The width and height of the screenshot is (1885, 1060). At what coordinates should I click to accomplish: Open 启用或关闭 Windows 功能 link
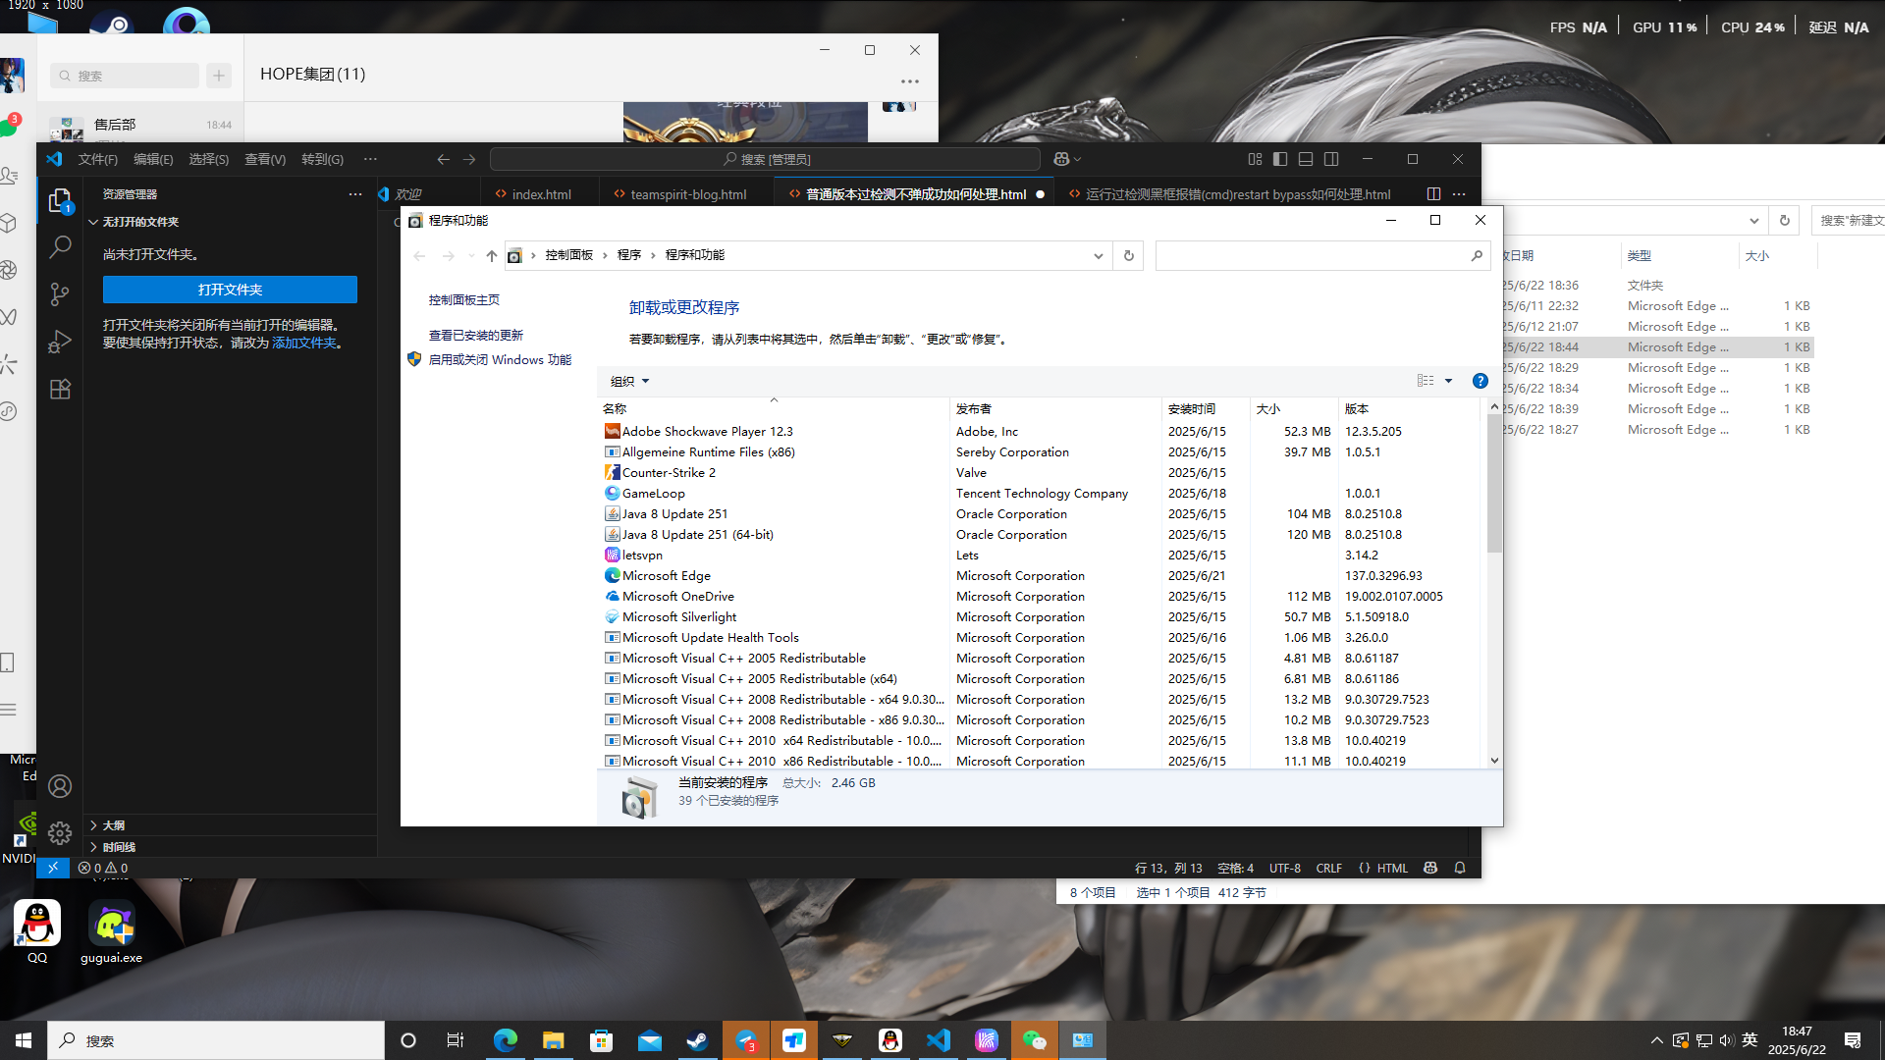coord(500,360)
